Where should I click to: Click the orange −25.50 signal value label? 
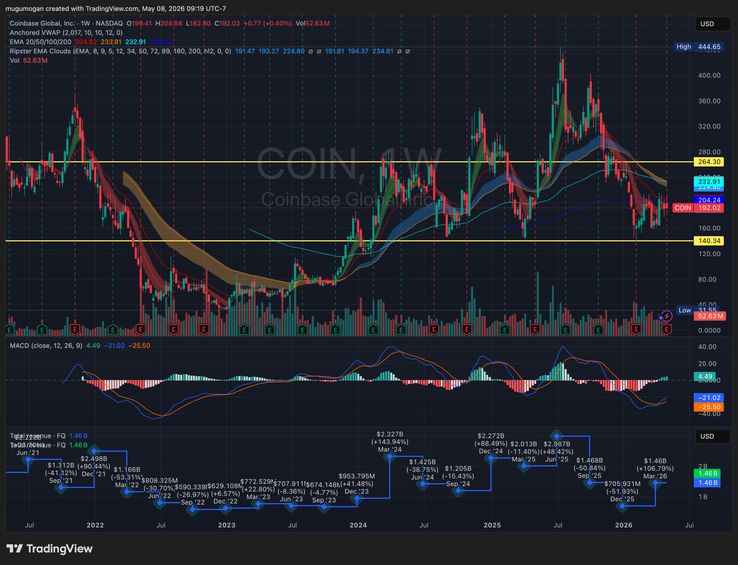[709, 407]
